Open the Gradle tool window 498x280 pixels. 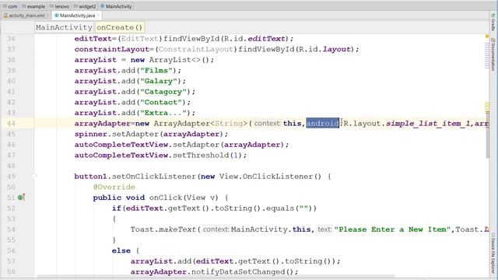[x=493, y=23]
